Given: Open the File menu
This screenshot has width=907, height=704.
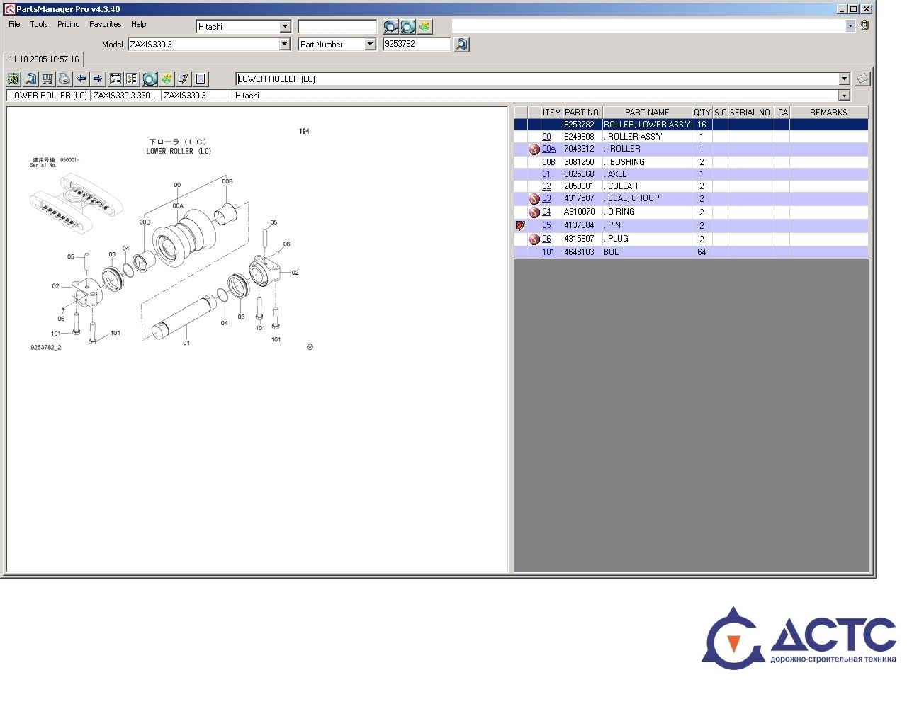Looking at the screenshot, I should (x=14, y=24).
